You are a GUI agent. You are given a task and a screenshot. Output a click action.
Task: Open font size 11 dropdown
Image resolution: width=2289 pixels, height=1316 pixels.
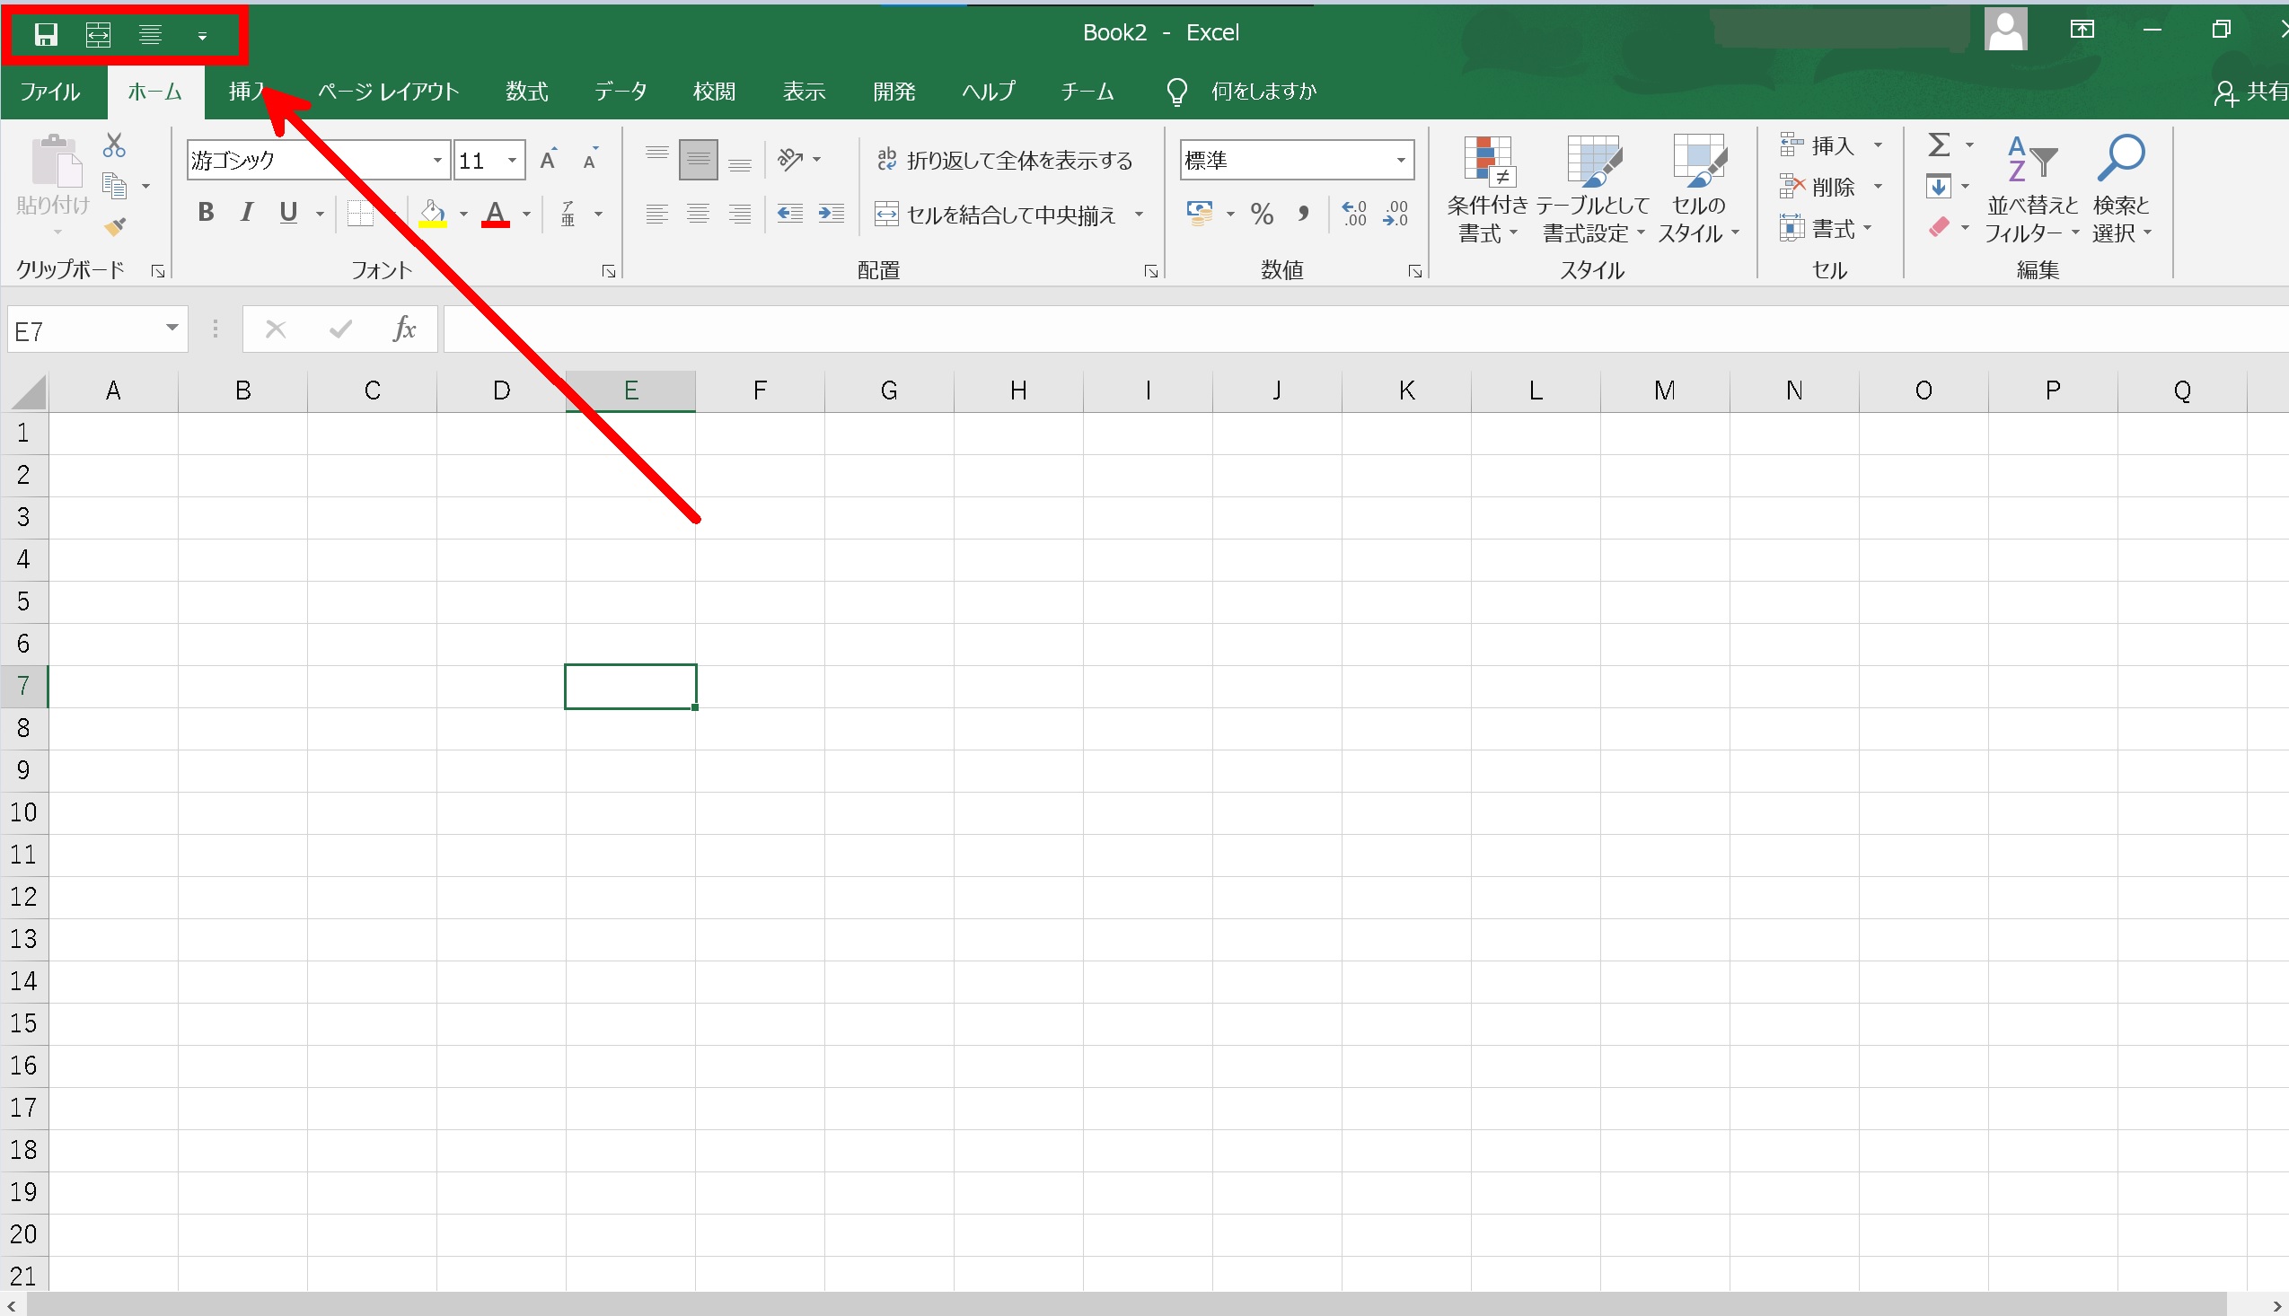pos(513,161)
